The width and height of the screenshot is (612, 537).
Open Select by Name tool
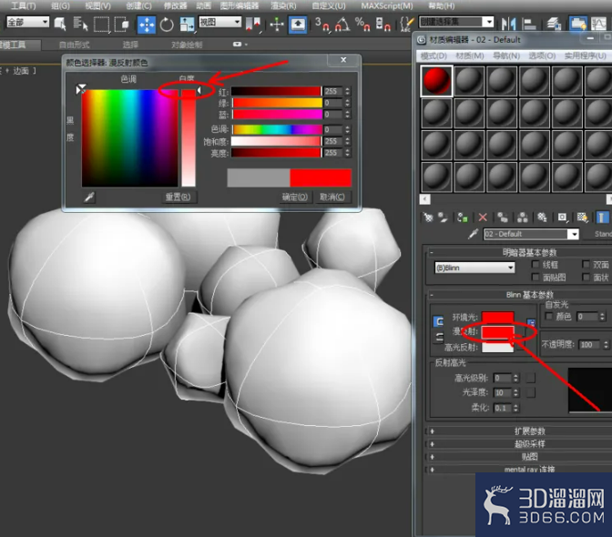click(80, 24)
